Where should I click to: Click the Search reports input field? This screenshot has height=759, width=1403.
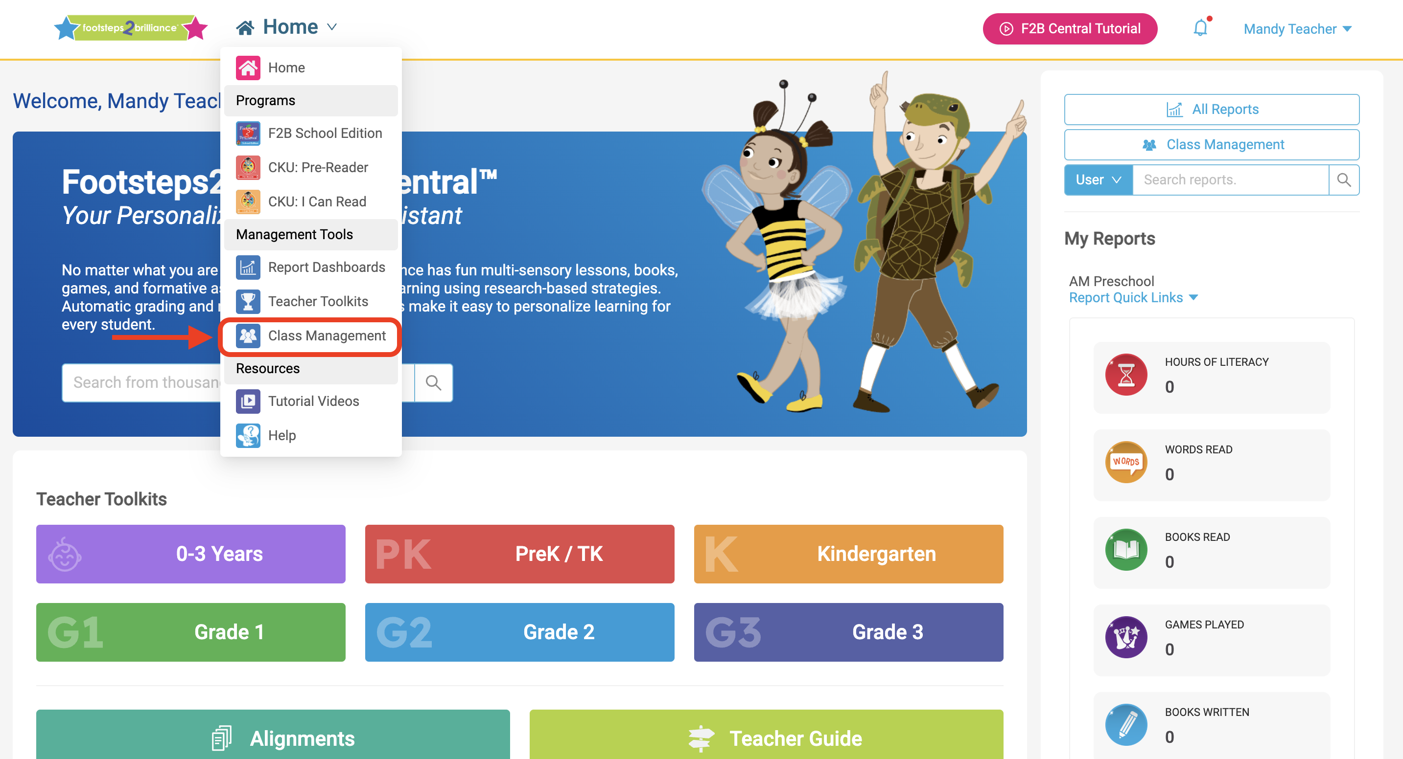[1230, 180]
